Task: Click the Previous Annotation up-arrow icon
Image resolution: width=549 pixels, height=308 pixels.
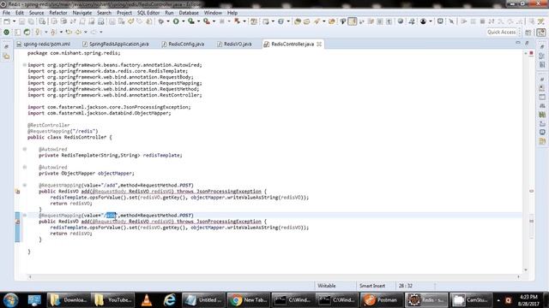Action: pos(53,33)
